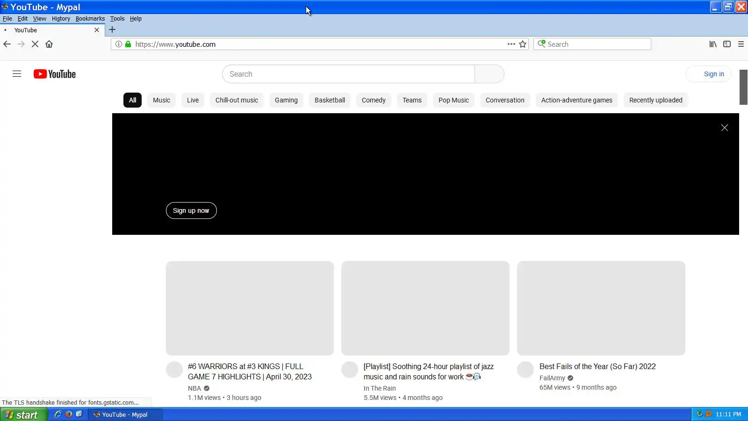Launch Firefox from quick launch
Image resolution: width=748 pixels, height=421 pixels.
tap(69, 414)
